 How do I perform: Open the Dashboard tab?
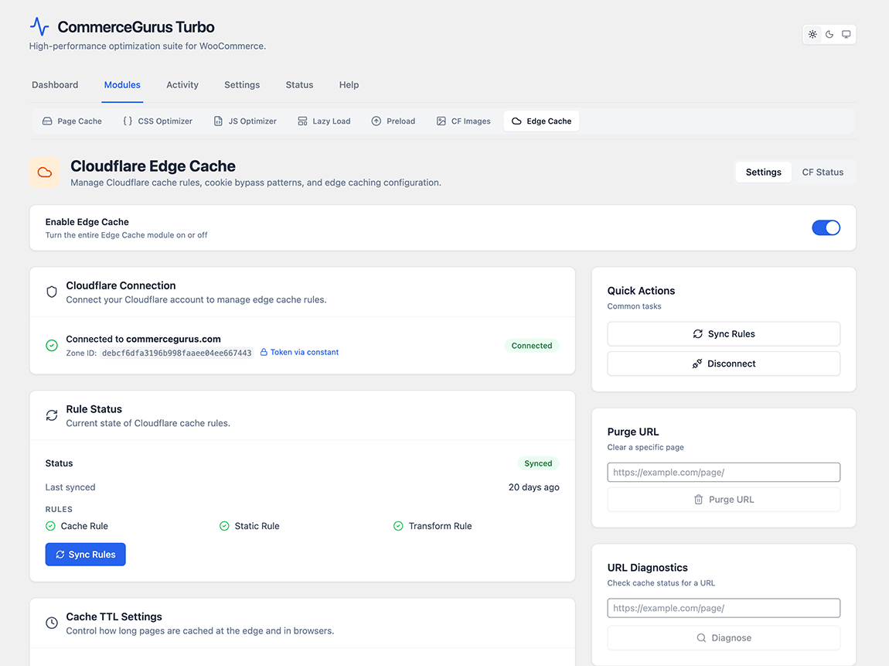pyautogui.click(x=55, y=84)
